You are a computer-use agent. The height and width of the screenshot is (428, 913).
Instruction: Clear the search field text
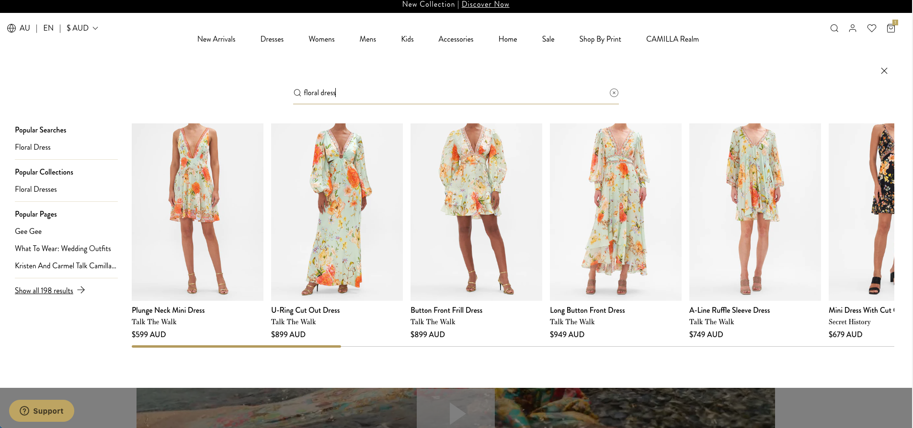pos(614,93)
